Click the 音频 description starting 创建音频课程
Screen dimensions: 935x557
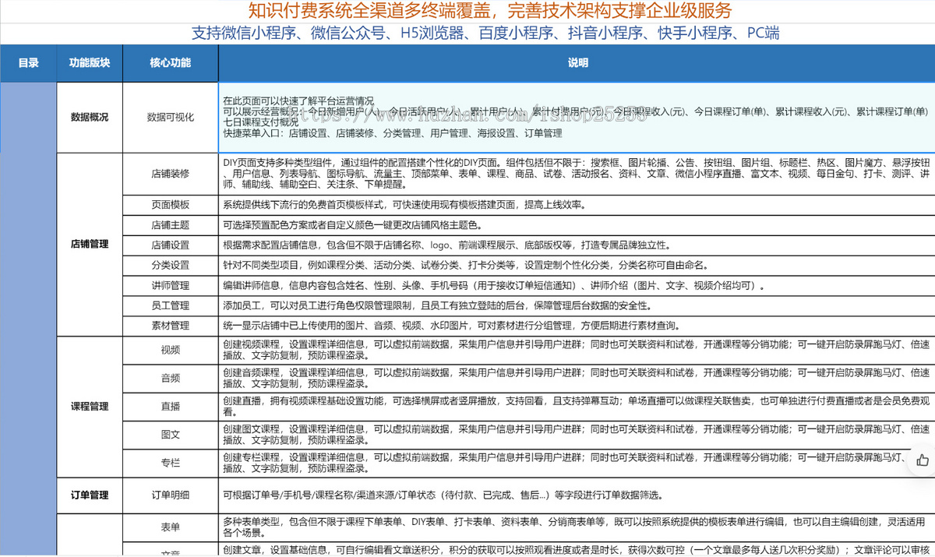(576, 378)
